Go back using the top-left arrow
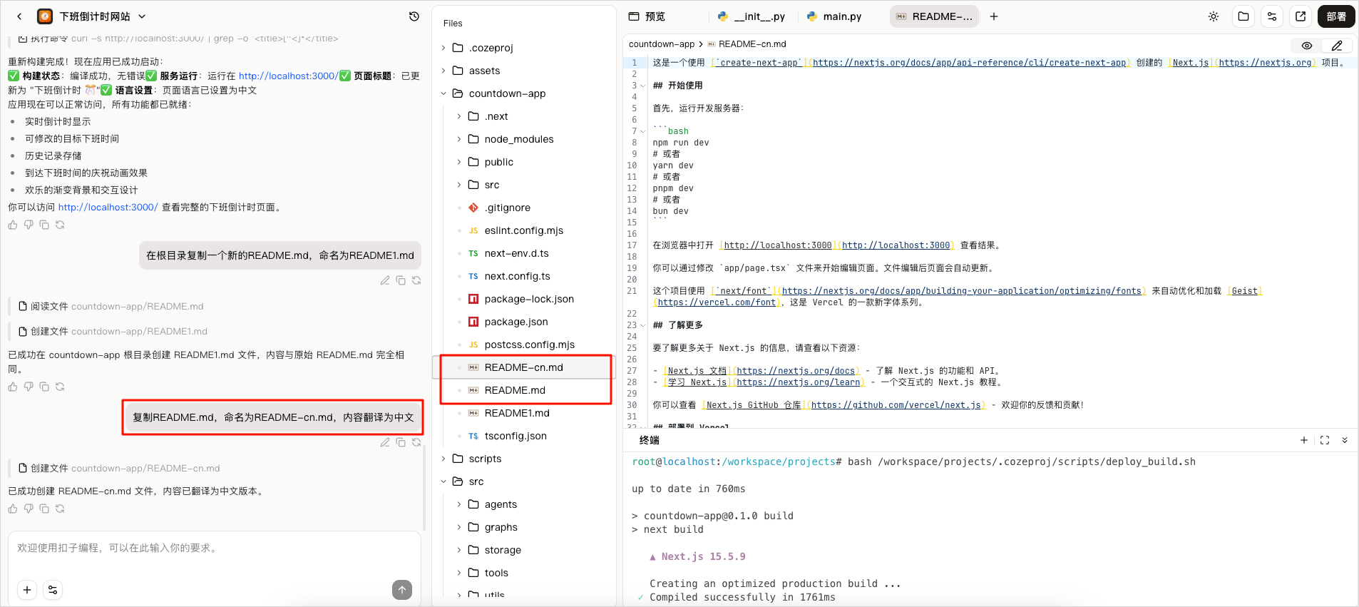This screenshot has width=1359, height=607. click(x=19, y=16)
